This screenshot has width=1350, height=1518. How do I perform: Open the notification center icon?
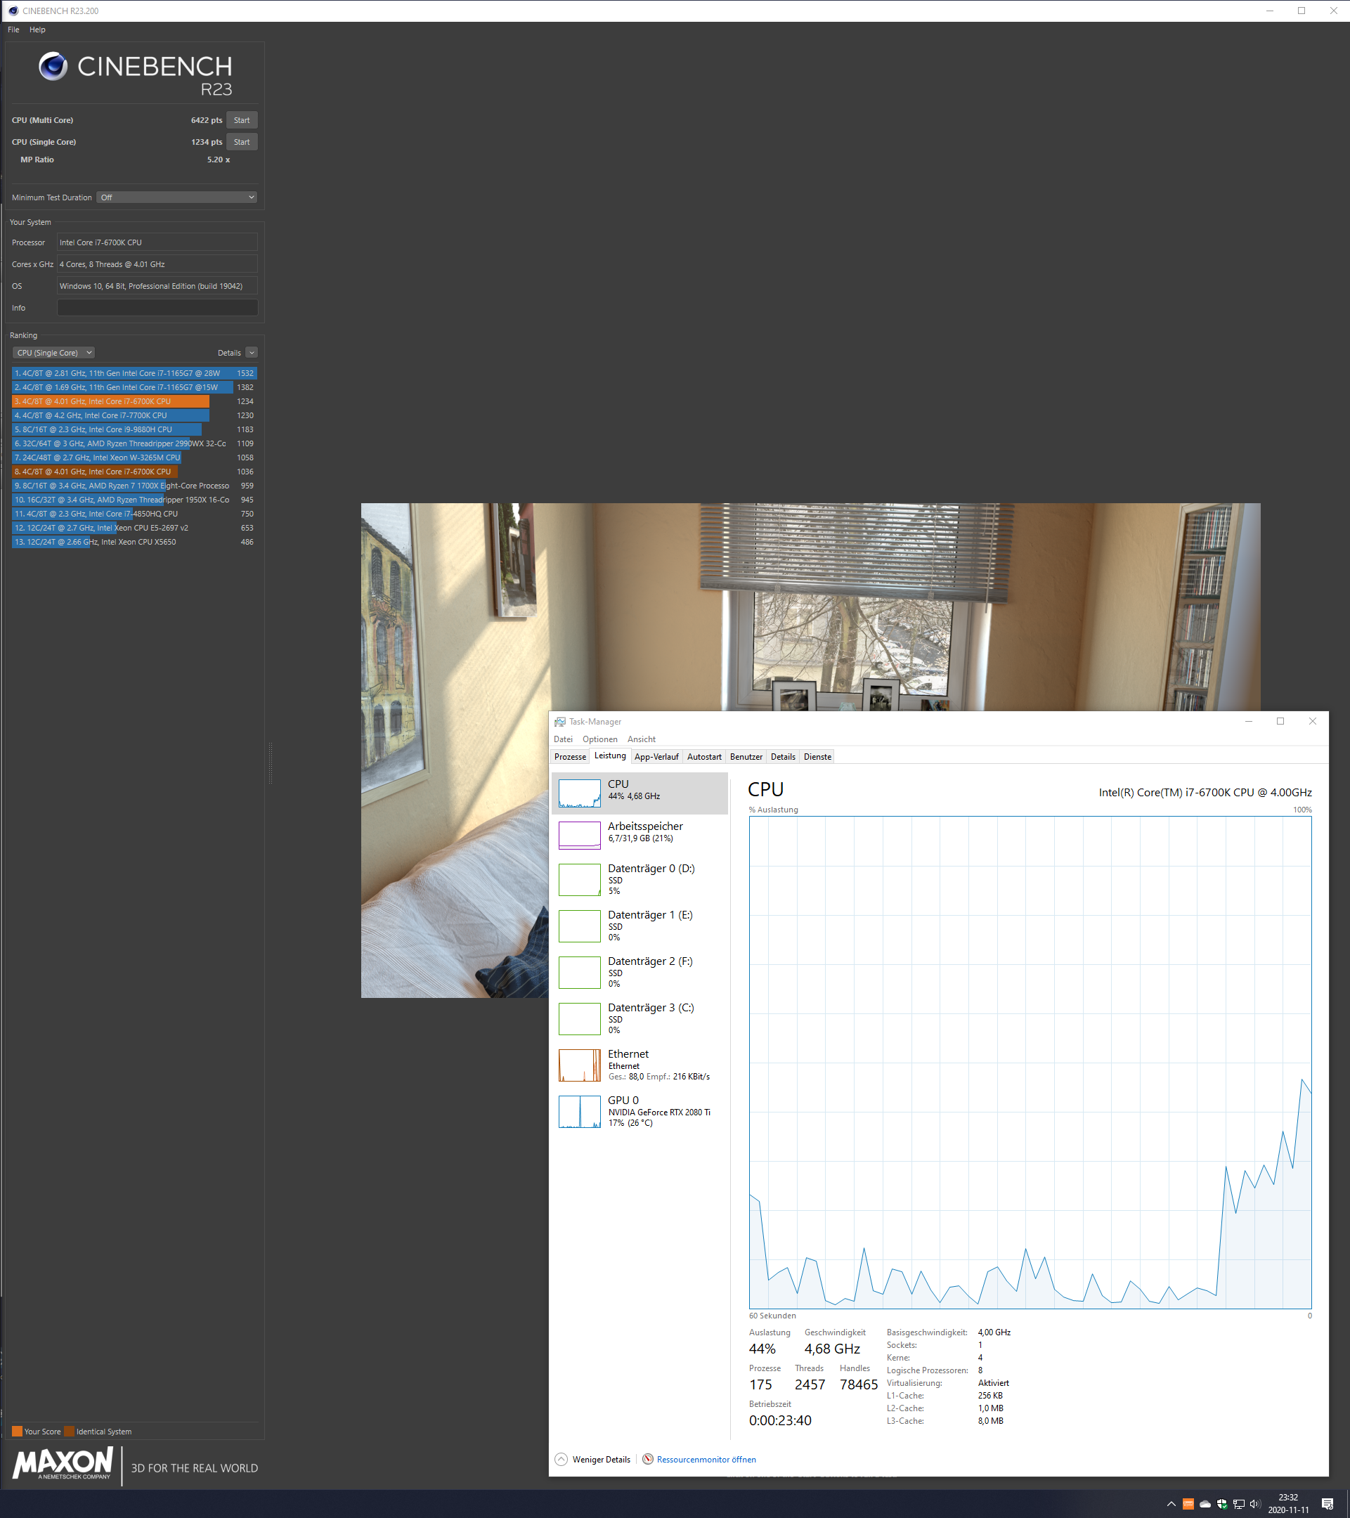(x=1328, y=1504)
